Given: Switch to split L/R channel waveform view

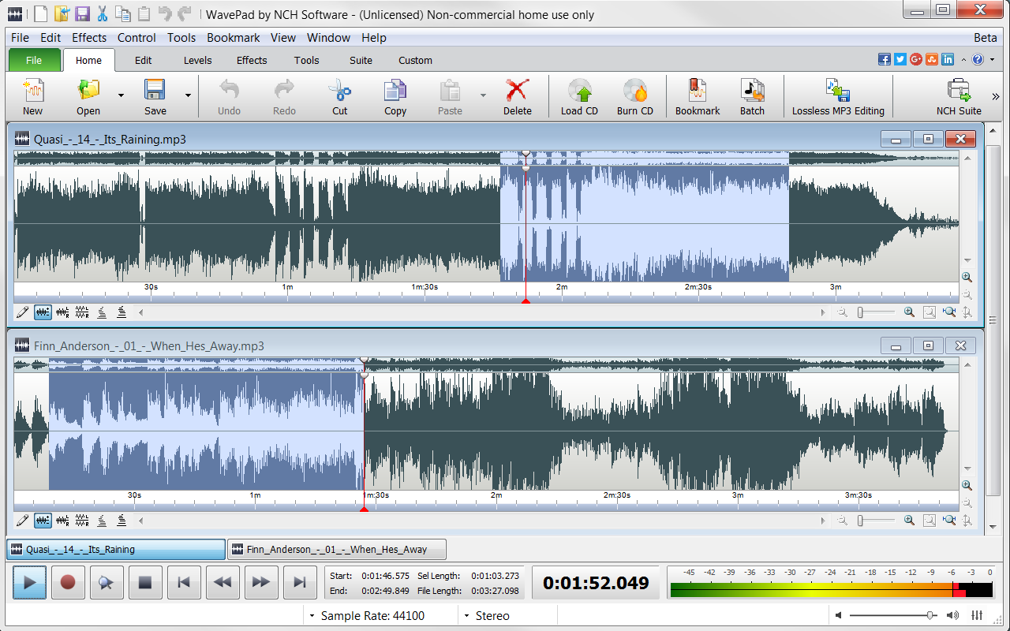Looking at the screenshot, I should tap(82, 312).
